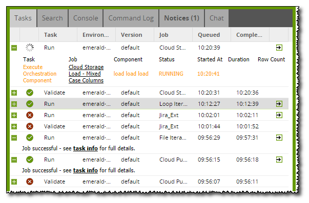Open the Notices (1) tab

[x=181, y=18]
